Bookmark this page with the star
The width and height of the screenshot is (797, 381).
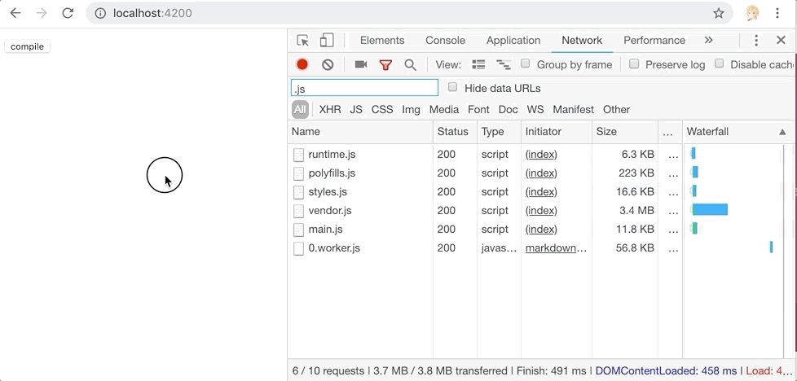tap(718, 13)
